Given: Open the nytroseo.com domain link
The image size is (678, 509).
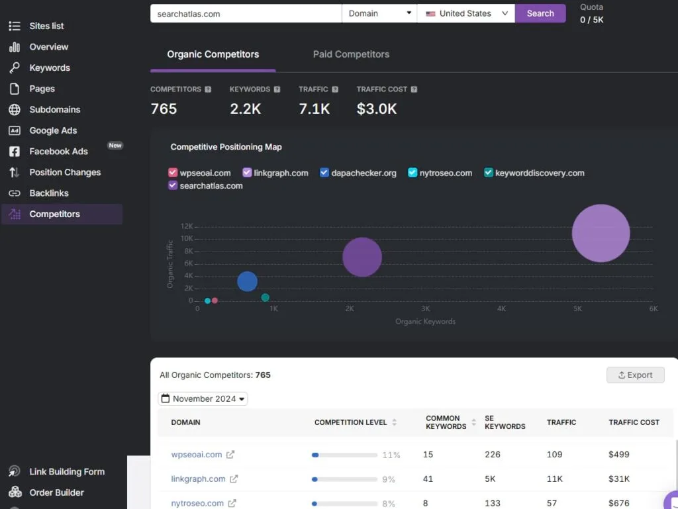Looking at the screenshot, I should [x=197, y=503].
